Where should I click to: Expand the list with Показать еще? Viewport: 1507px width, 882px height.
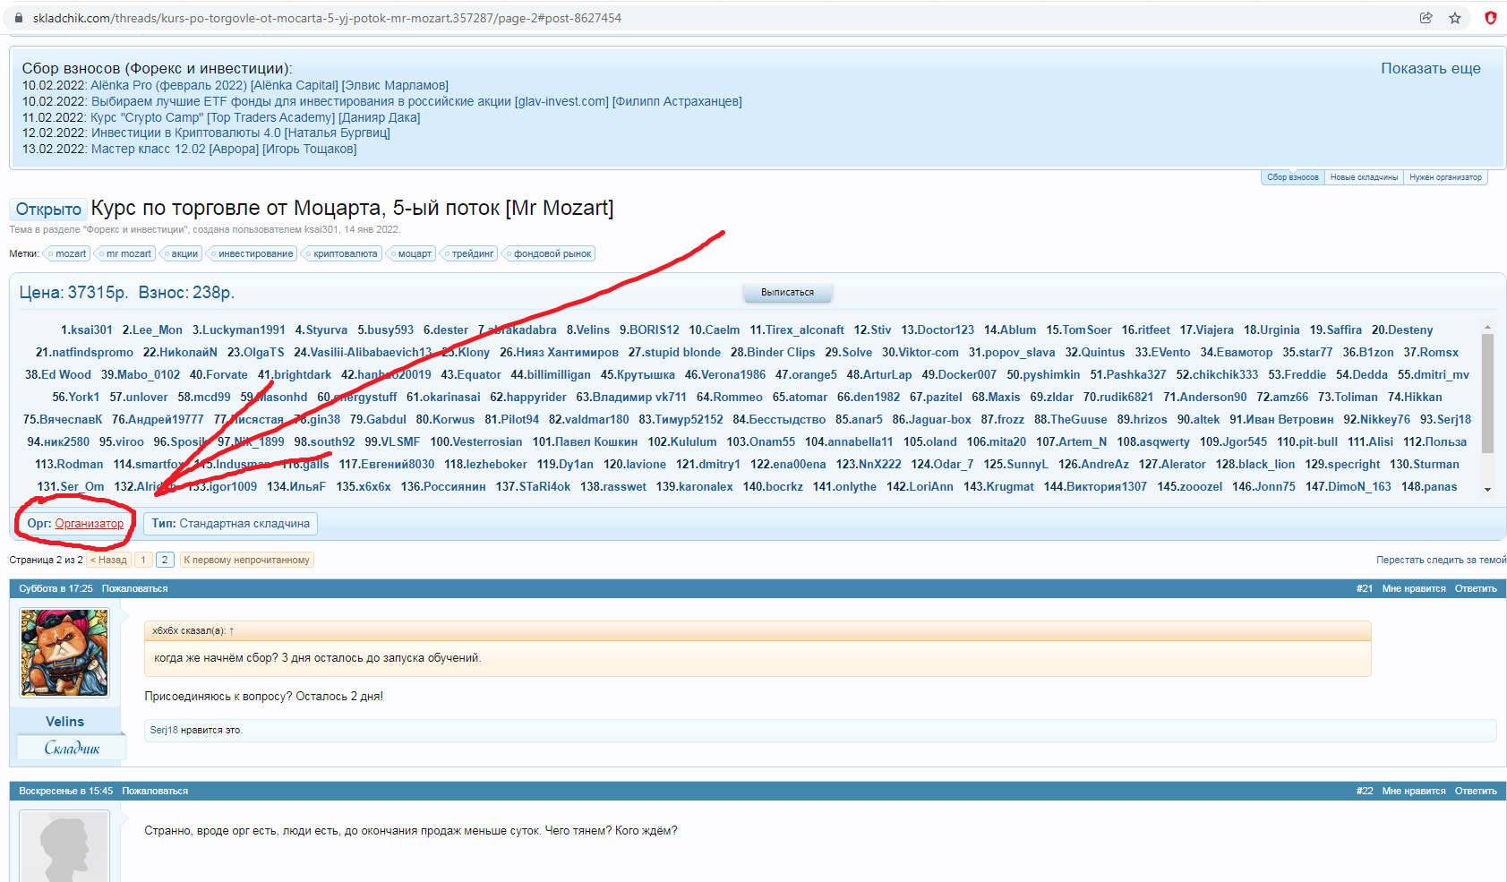pos(1430,69)
